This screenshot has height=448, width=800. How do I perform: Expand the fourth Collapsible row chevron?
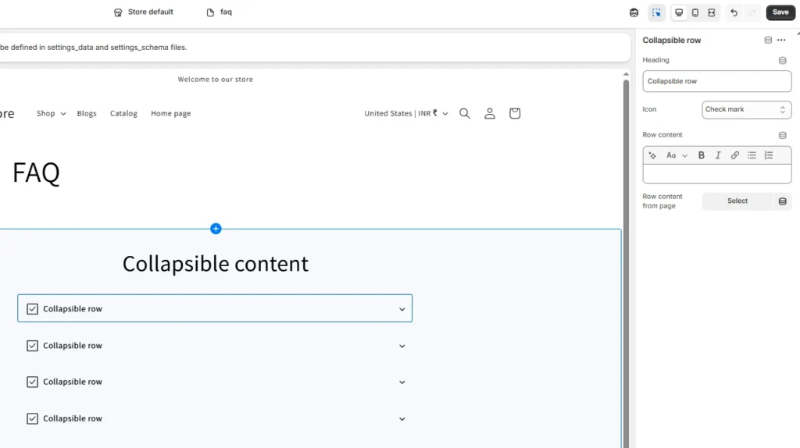[x=402, y=419]
